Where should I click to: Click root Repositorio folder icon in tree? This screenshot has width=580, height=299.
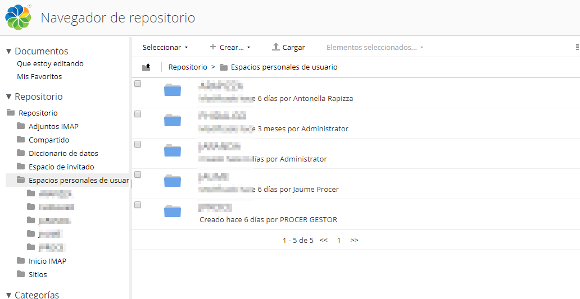[11, 113]
